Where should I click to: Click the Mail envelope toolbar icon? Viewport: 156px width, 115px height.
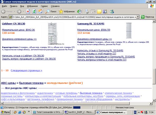pos(93,12)
